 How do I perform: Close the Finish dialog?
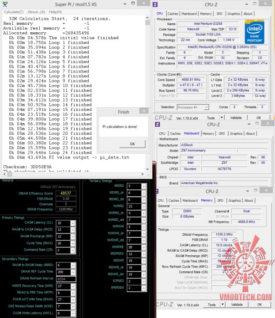pyautogui.click(x=144, y=110)
